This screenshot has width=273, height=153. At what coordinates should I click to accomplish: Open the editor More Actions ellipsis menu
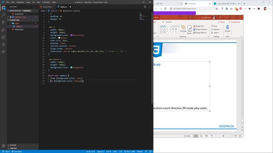pos(150,7)
